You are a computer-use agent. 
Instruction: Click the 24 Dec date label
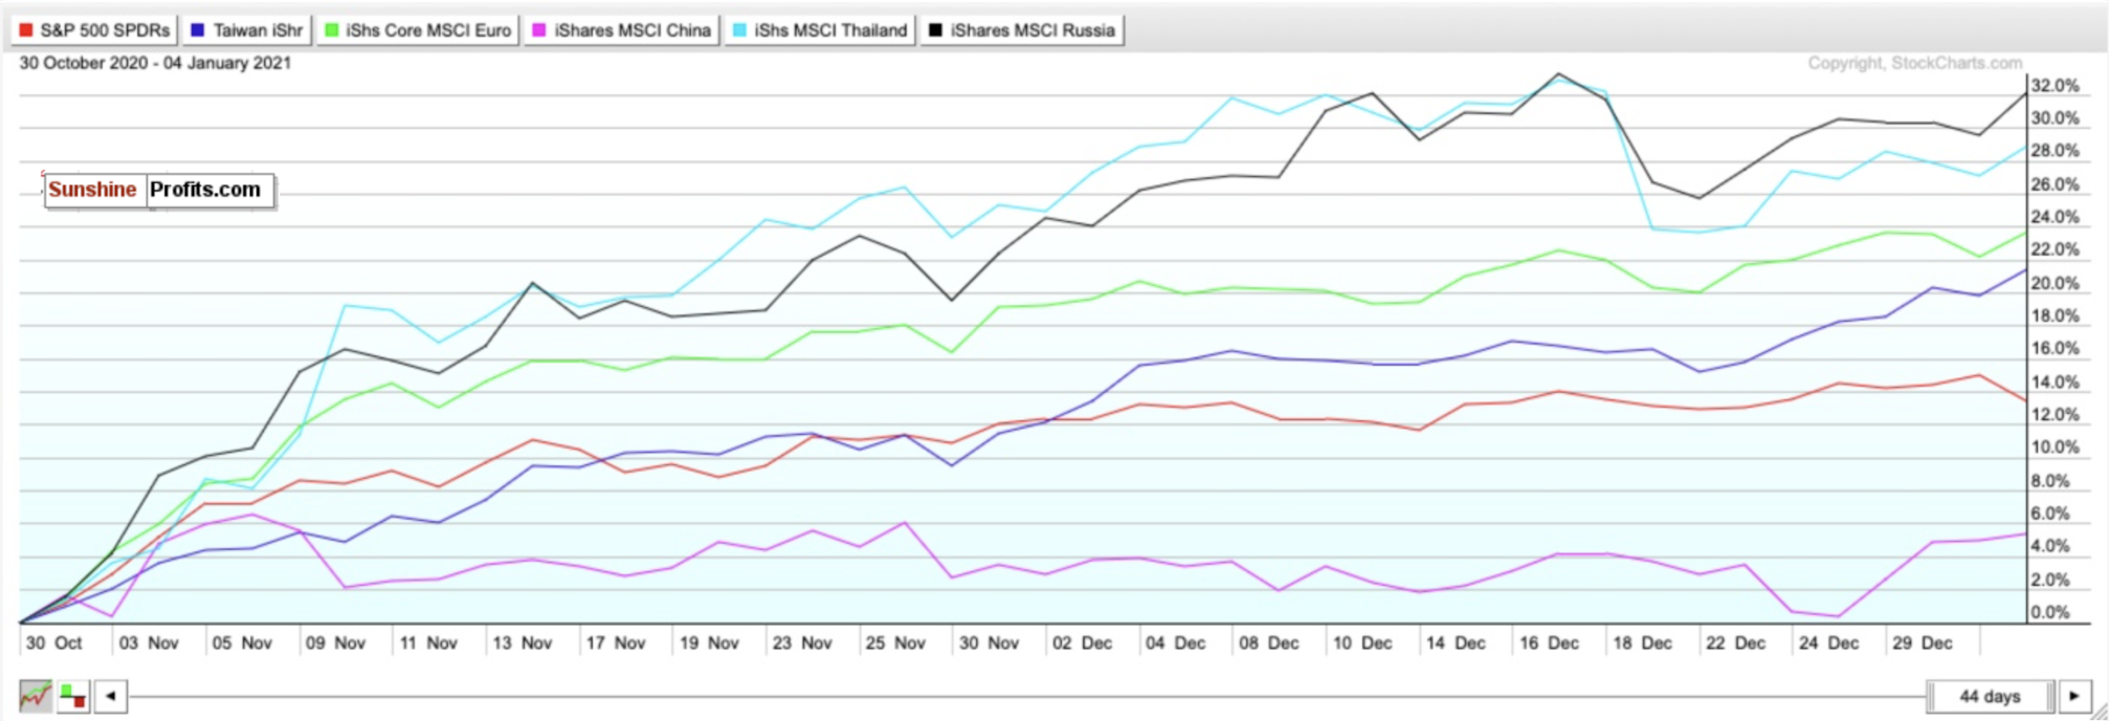(x=1829, y=643)
